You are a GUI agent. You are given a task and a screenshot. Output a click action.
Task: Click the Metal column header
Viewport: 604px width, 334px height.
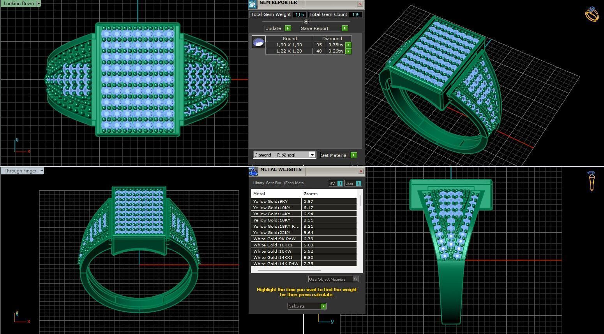[276, 193]
